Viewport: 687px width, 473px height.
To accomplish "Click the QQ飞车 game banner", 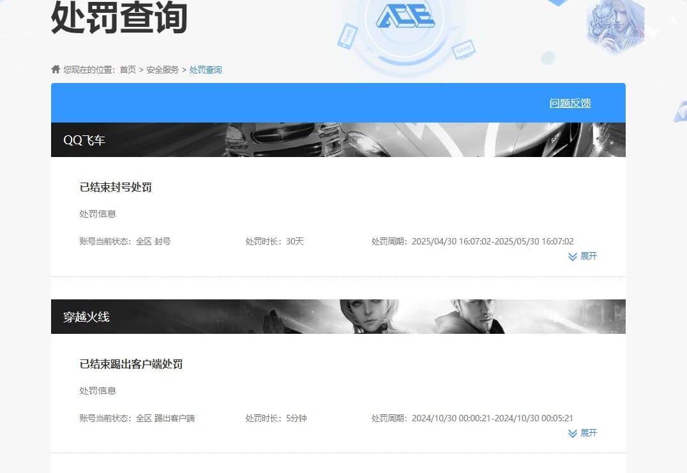I will point(338,140).
